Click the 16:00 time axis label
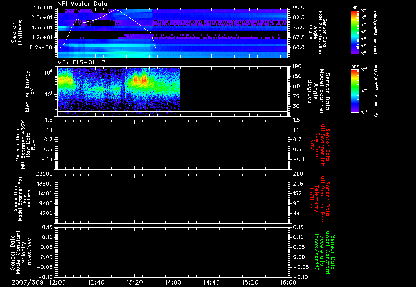The height and width of the screenshot is (287, 416). 288,282
